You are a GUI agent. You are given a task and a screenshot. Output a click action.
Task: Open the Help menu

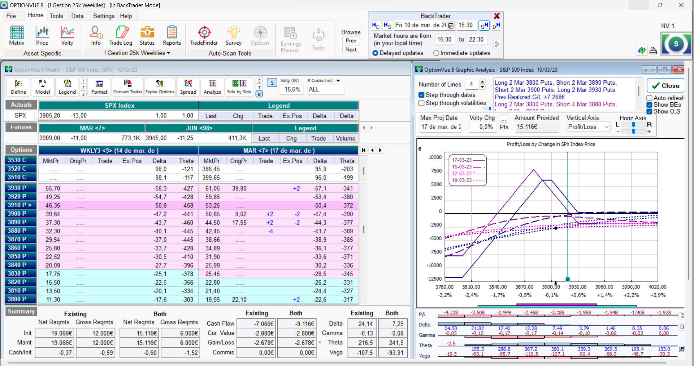click(126, 16)
